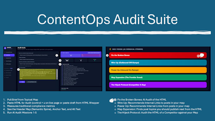The width and height of the screenshot is (215, 121).
Task: Click the Audit Suite page heading
Action: 21,48
